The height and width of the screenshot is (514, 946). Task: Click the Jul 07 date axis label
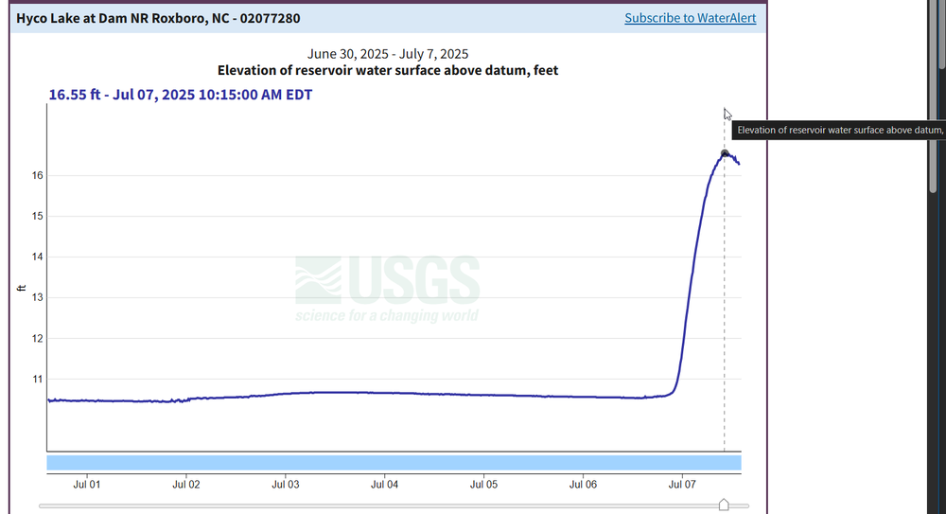click(682, 485)
